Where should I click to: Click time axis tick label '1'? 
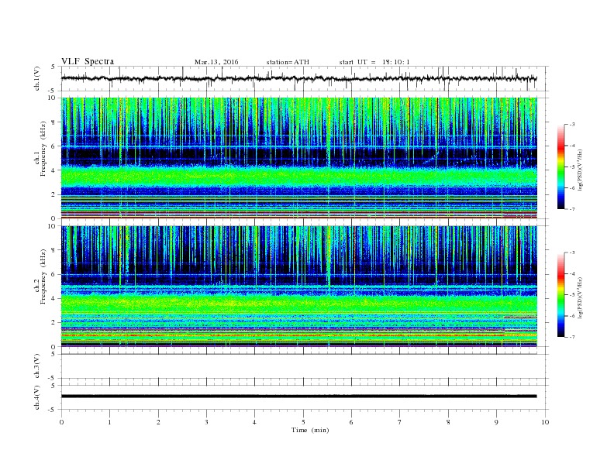tap(109, 422)
